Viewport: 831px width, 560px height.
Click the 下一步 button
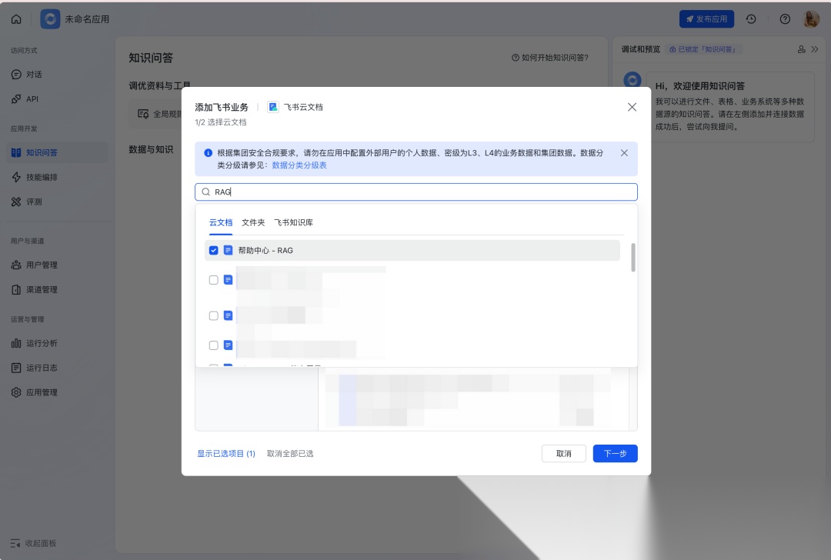click(616, 454)
